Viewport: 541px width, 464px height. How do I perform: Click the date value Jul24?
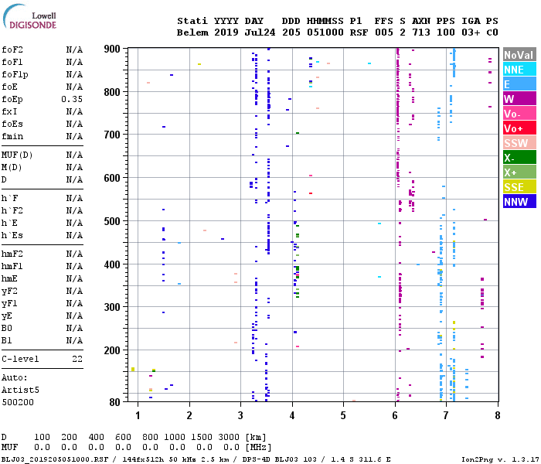click(260, 32)
